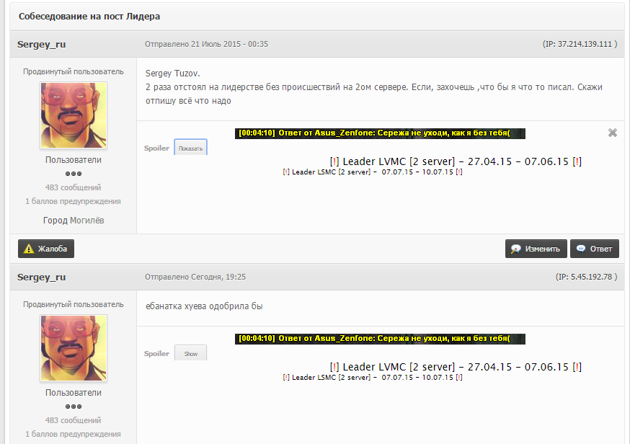The height and width of the screenshot is (444, 630).
Task: Click second signature's Leader LVMC line
Action: click(456, 367)
